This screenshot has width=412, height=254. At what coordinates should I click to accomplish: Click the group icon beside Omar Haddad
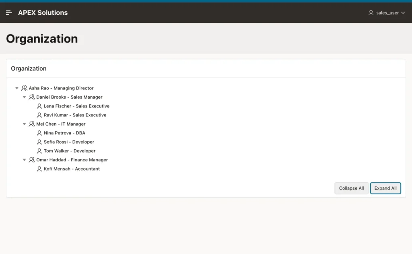31,160
